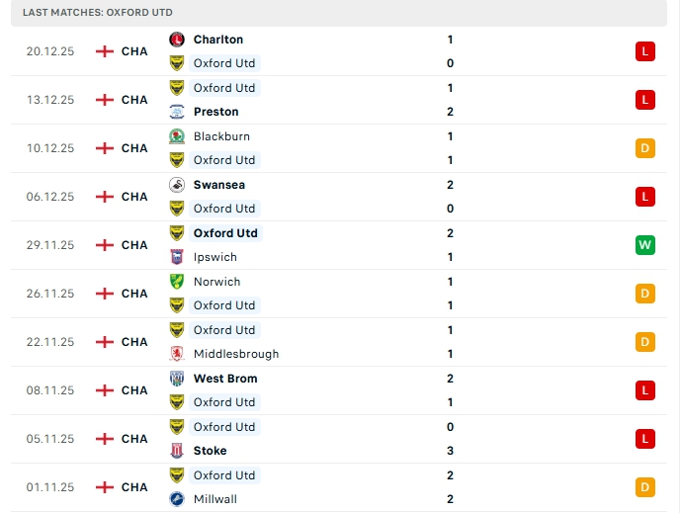The image size is (680, 513).
Task: Click the Norwich club crest
Action: [177, 282]
